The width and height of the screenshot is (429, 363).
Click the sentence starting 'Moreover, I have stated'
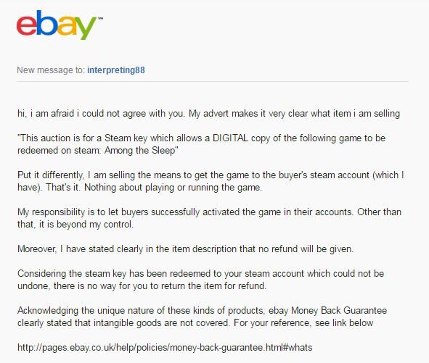186,249
